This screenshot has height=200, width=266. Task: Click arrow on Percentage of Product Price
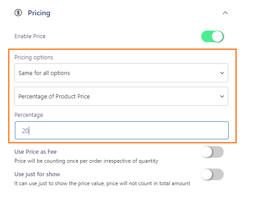coord(222,96)
